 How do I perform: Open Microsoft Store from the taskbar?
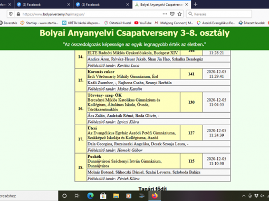click(103, 196)
